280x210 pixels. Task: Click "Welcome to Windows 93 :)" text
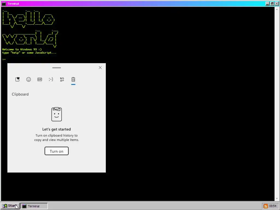(x=22, y=49)
